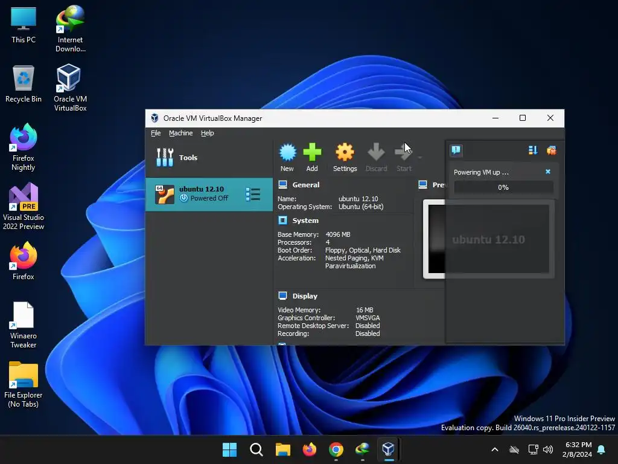
Task: Open the clock showing 6:32 PM
Action: click(x=578, y=449)
